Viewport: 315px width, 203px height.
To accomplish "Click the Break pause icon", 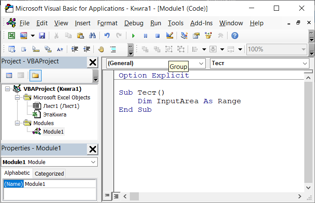I will pyautogui.click(x=145, y=36).
